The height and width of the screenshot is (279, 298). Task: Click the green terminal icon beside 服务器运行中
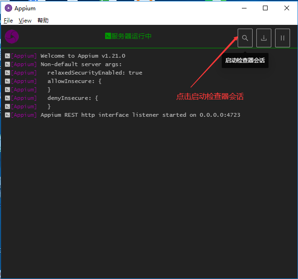point(108,36)
